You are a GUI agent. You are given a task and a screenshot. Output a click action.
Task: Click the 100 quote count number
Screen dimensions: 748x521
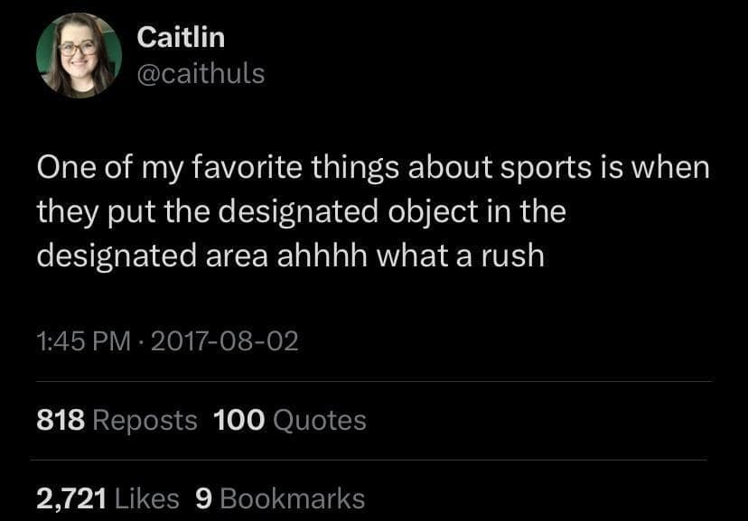(239, 420)
